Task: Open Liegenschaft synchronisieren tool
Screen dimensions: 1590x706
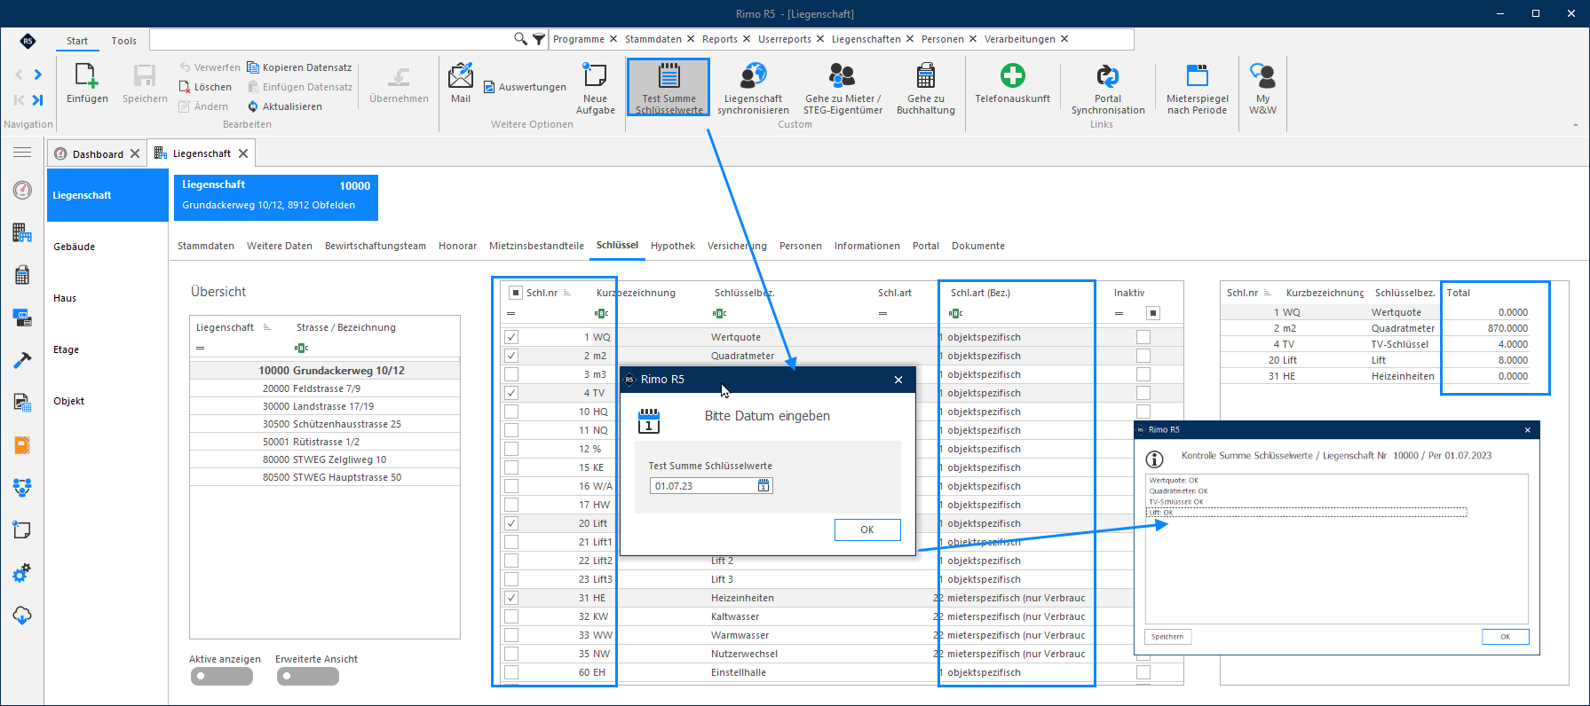Action: [753, 88]
